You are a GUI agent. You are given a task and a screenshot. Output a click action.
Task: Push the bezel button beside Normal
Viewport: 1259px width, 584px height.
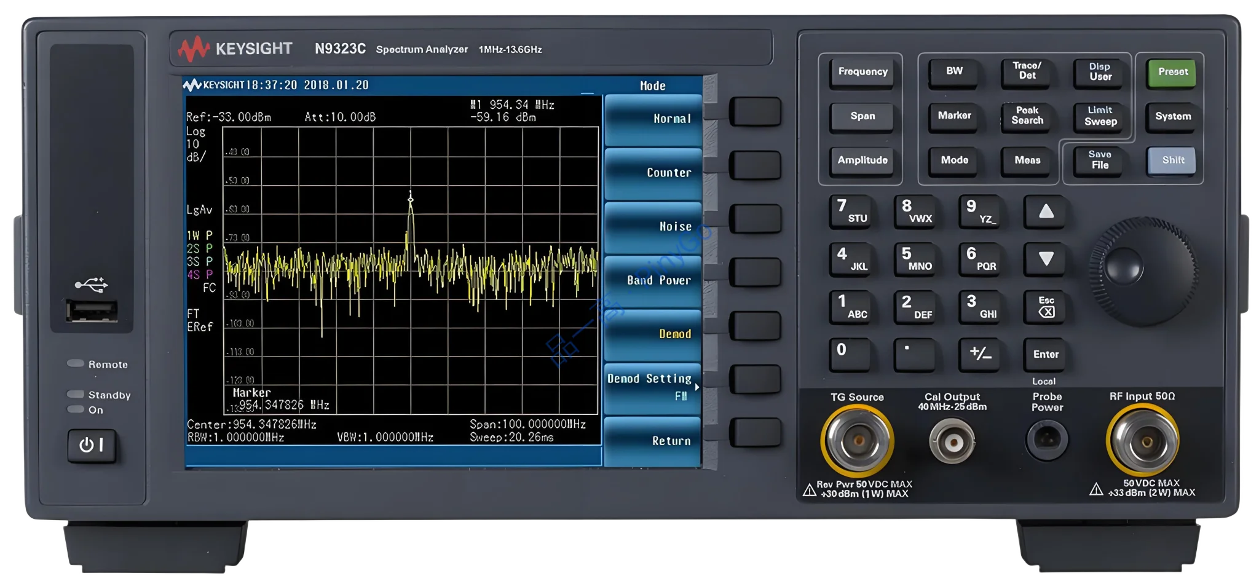(755, 112)
